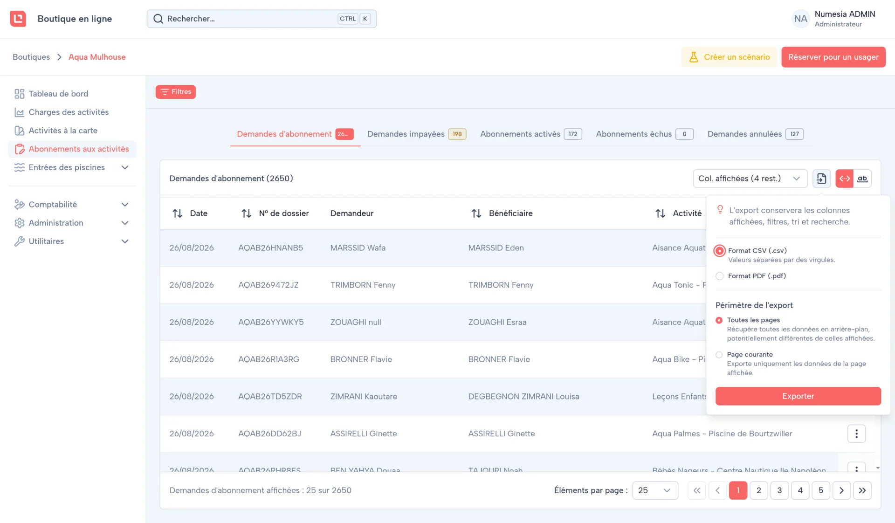This screenshot has height=523, width=895.
Task: Go to the previous page arrow
Action: point(717,490)
